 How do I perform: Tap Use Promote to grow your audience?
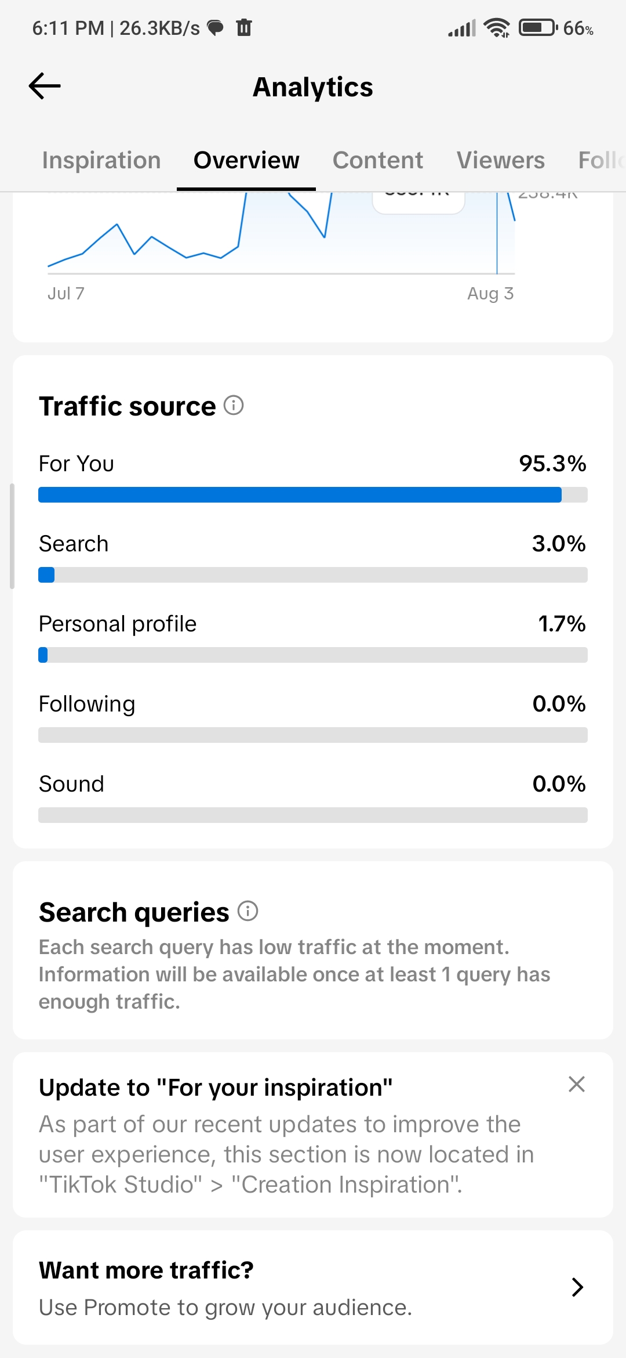click(225, 1308)
